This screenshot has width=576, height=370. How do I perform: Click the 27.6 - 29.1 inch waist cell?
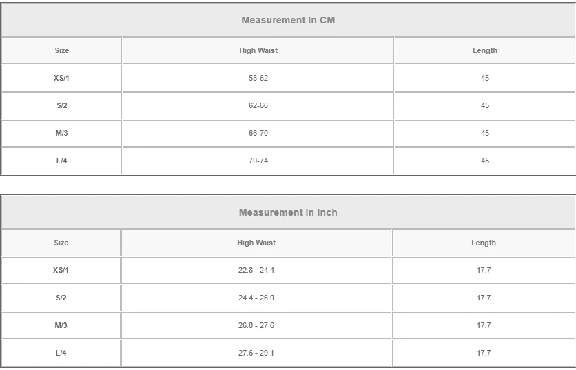pos(256,353)
